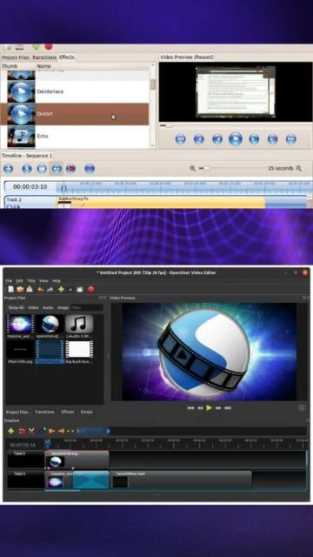Click the fast forward button in dark preview
The width and height of the screenshot is (313, 557).
[218, 408]
